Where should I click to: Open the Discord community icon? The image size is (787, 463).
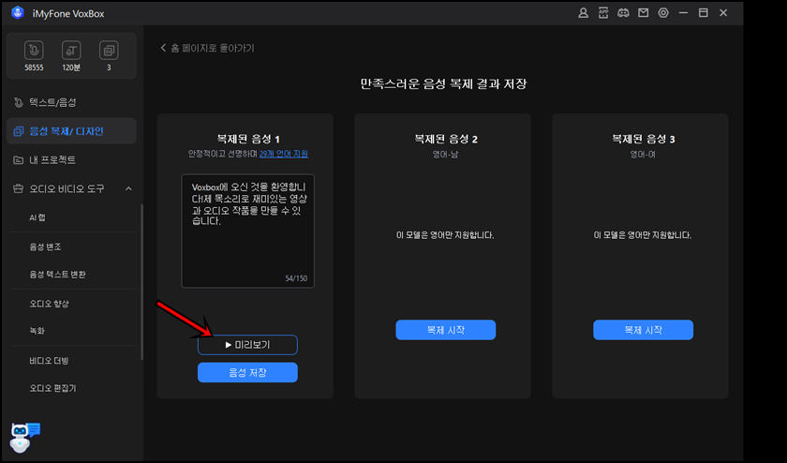click(623, 13)
